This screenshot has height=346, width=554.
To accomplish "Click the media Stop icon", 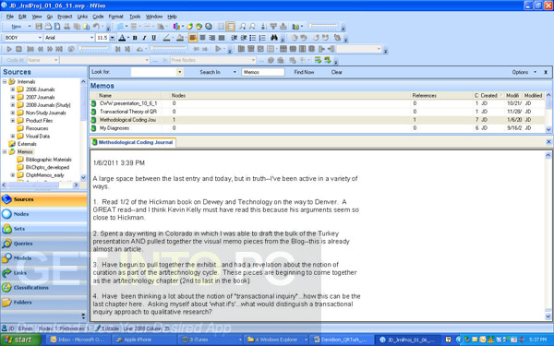I will click(19, 49).
